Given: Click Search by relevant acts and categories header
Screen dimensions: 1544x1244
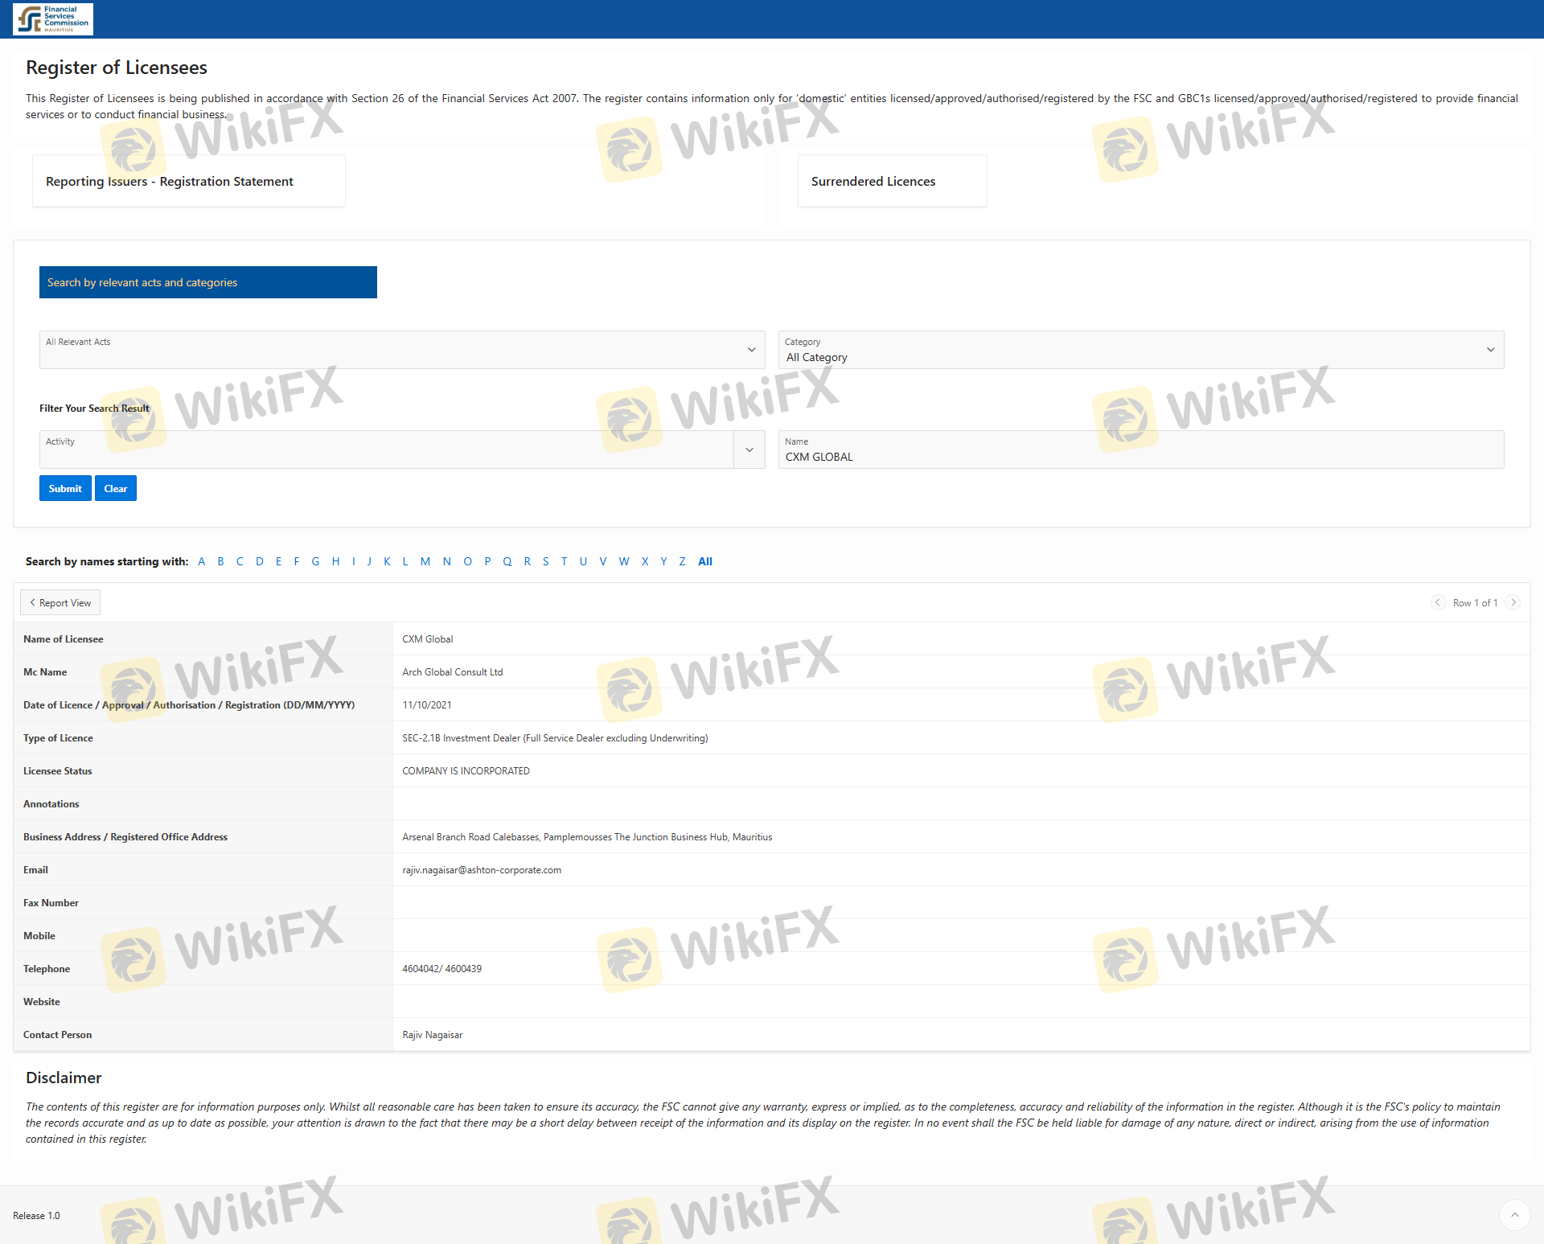Looking at the screenshot, I should [207, 282].
